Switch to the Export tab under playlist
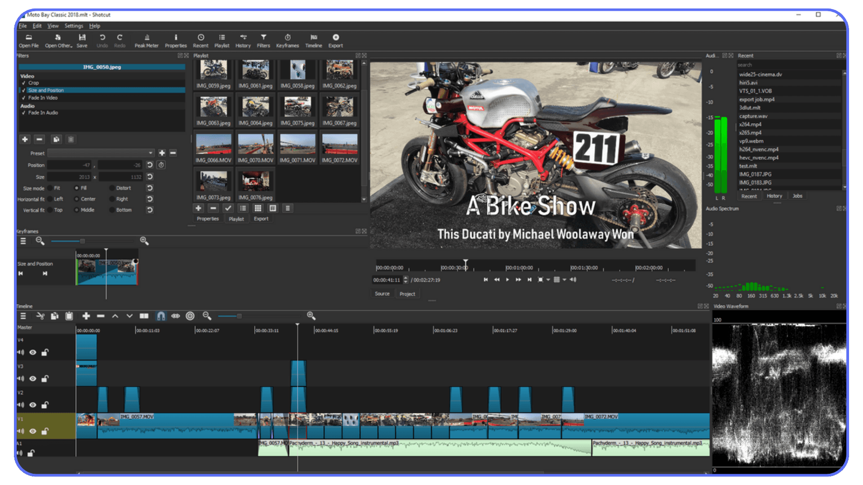863x485 pixels. [261, 219]
